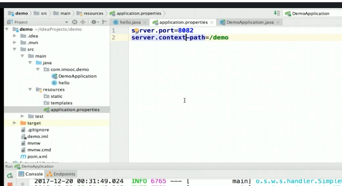Stop the running DemoApplication process

[x=10, y=184]
